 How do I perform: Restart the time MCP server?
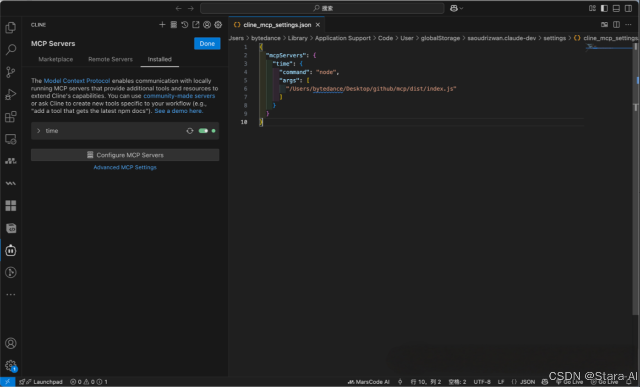(x=190, y=131)
